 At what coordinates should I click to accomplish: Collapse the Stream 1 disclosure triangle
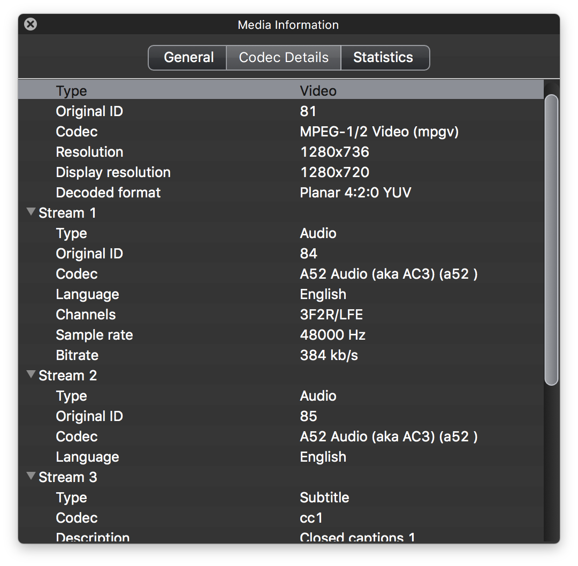point(31,212)
